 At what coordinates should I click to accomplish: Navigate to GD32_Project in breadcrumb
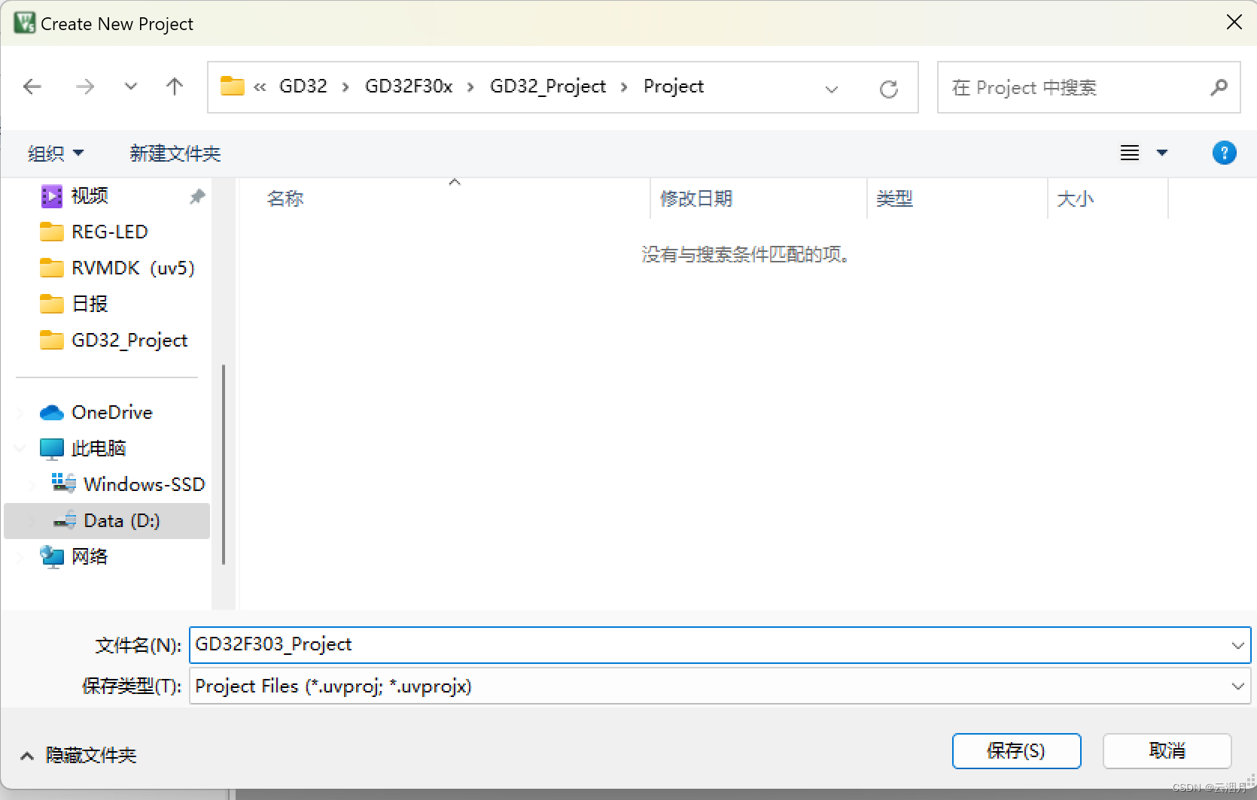[548, 86]
